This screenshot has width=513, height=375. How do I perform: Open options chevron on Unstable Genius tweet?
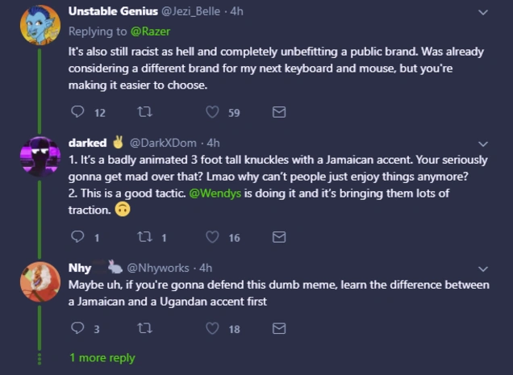(x=483, y=12)
